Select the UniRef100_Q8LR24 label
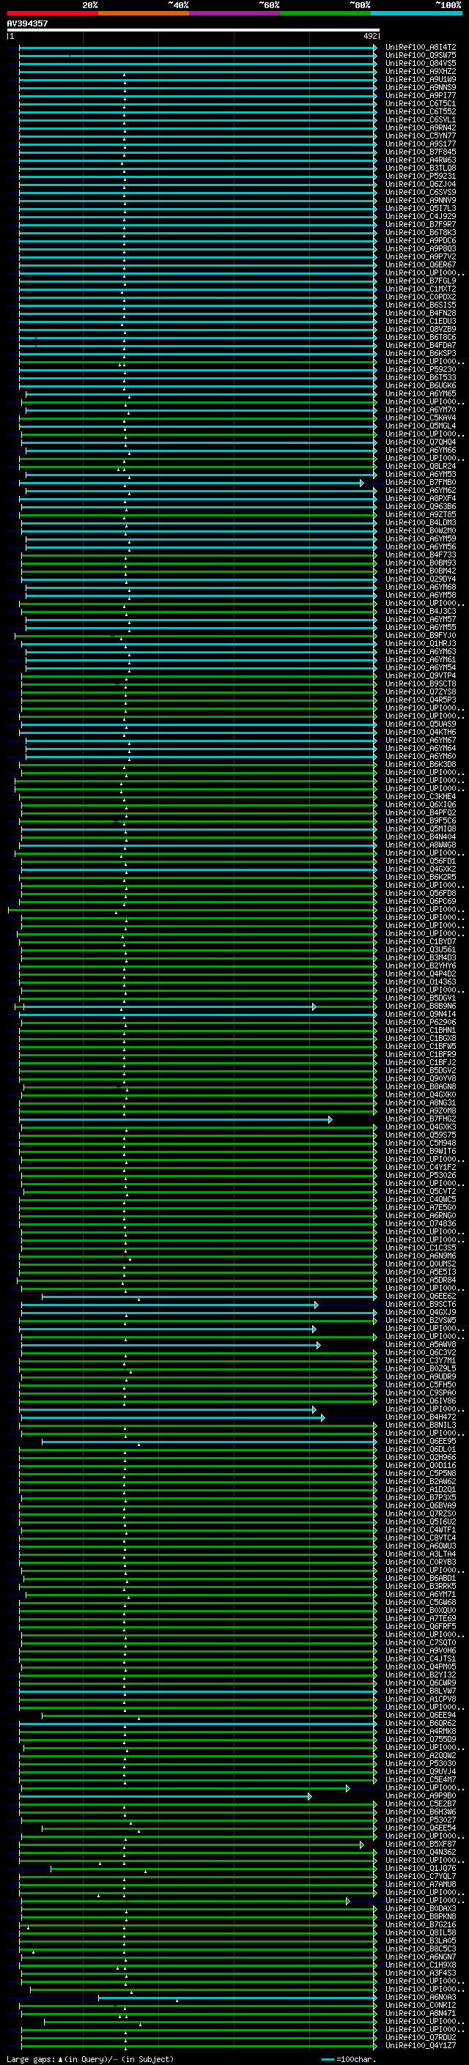The width and height of the screenshot is (469, 2065). point(421,466)
